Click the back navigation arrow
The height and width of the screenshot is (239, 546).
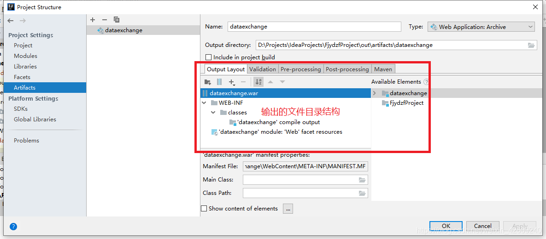tap(11, 21)
